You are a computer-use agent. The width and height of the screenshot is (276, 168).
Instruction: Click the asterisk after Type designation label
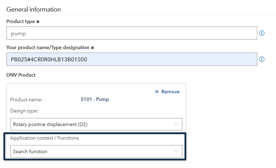(91, 48)
